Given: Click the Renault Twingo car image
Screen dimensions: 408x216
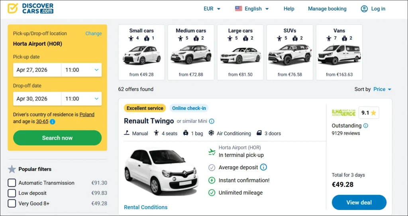Looking at the screenshot, I should tap(161, 171).
